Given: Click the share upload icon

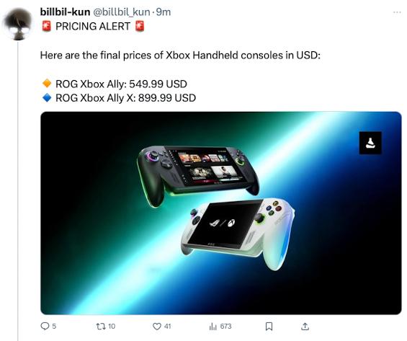Looking at the screenshot, I should [305, 326].
